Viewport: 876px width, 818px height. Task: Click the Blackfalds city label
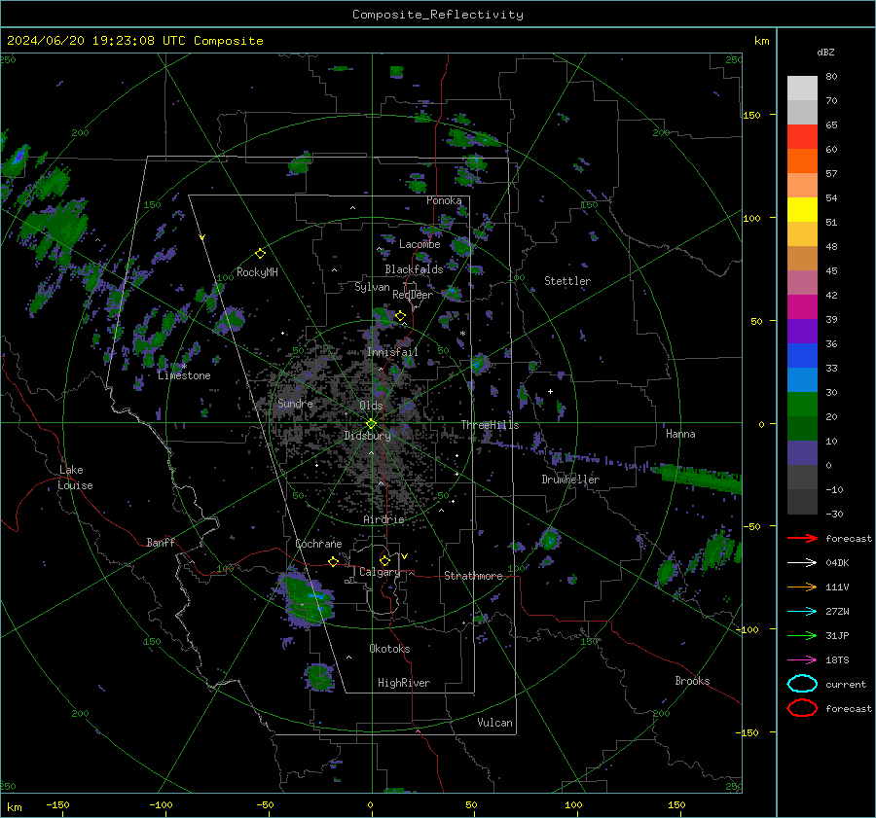pos(414,269)
